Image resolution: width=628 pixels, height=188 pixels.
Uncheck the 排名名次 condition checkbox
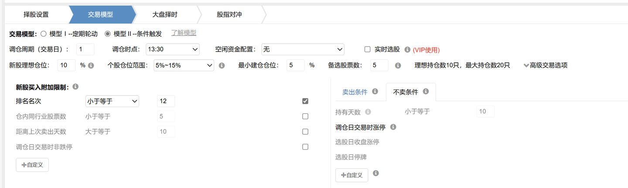305,101
